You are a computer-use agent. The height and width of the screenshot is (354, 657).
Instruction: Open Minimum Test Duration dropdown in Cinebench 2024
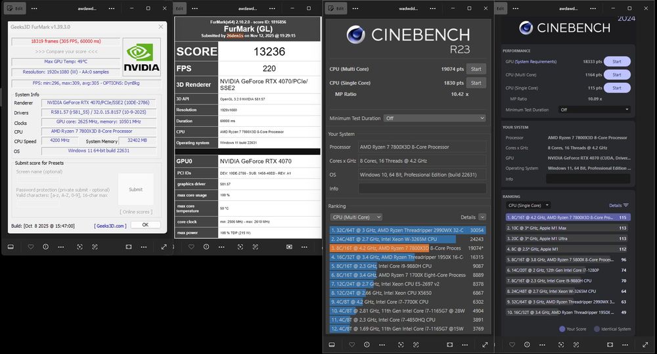[594, 110]
